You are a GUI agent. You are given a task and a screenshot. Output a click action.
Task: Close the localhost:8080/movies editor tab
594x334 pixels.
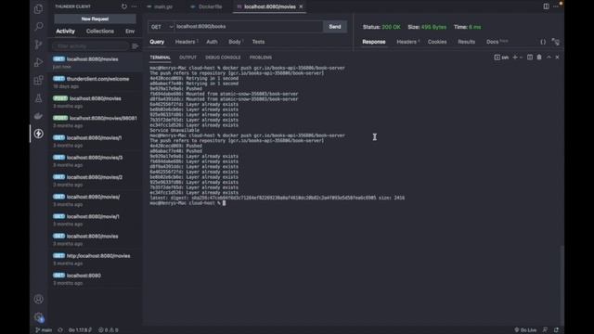(x=301, y=6)
